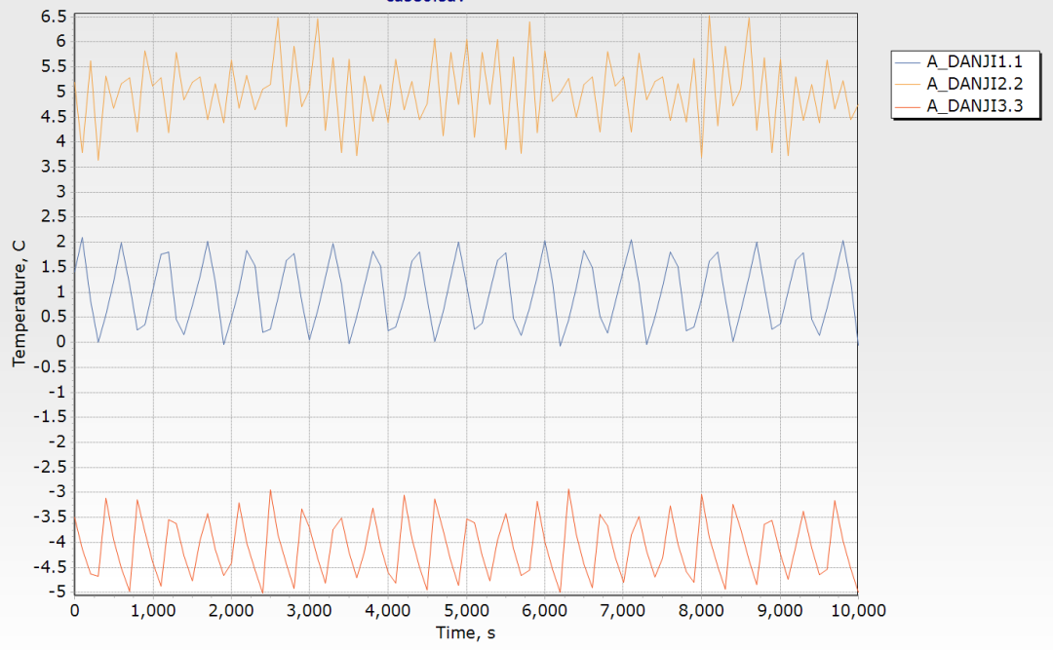Viewport: 1053px width, 650px height.
Task: Click the A_DANJI3.3 legend label
Action: coord(974,106)
